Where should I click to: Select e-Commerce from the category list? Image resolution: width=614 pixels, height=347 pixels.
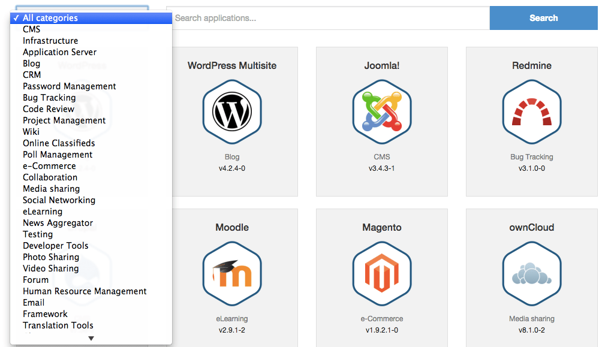(x=49, y=166)
